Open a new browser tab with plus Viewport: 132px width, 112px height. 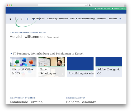(x=125, y=6)
